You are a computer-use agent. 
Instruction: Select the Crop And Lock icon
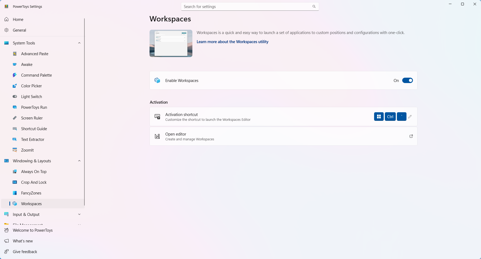(15, 182)
